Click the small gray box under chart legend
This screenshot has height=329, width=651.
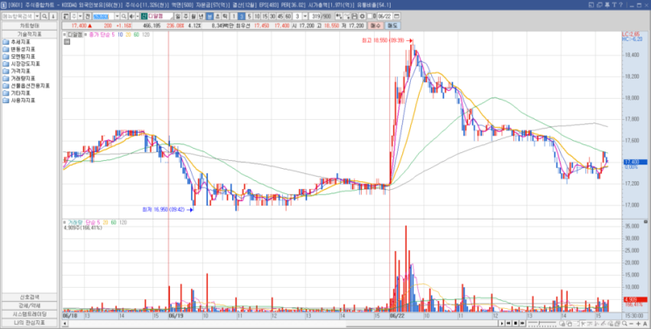pos(66,41)
